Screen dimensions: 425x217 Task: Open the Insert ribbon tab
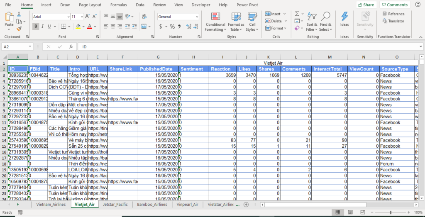point(46,5)
